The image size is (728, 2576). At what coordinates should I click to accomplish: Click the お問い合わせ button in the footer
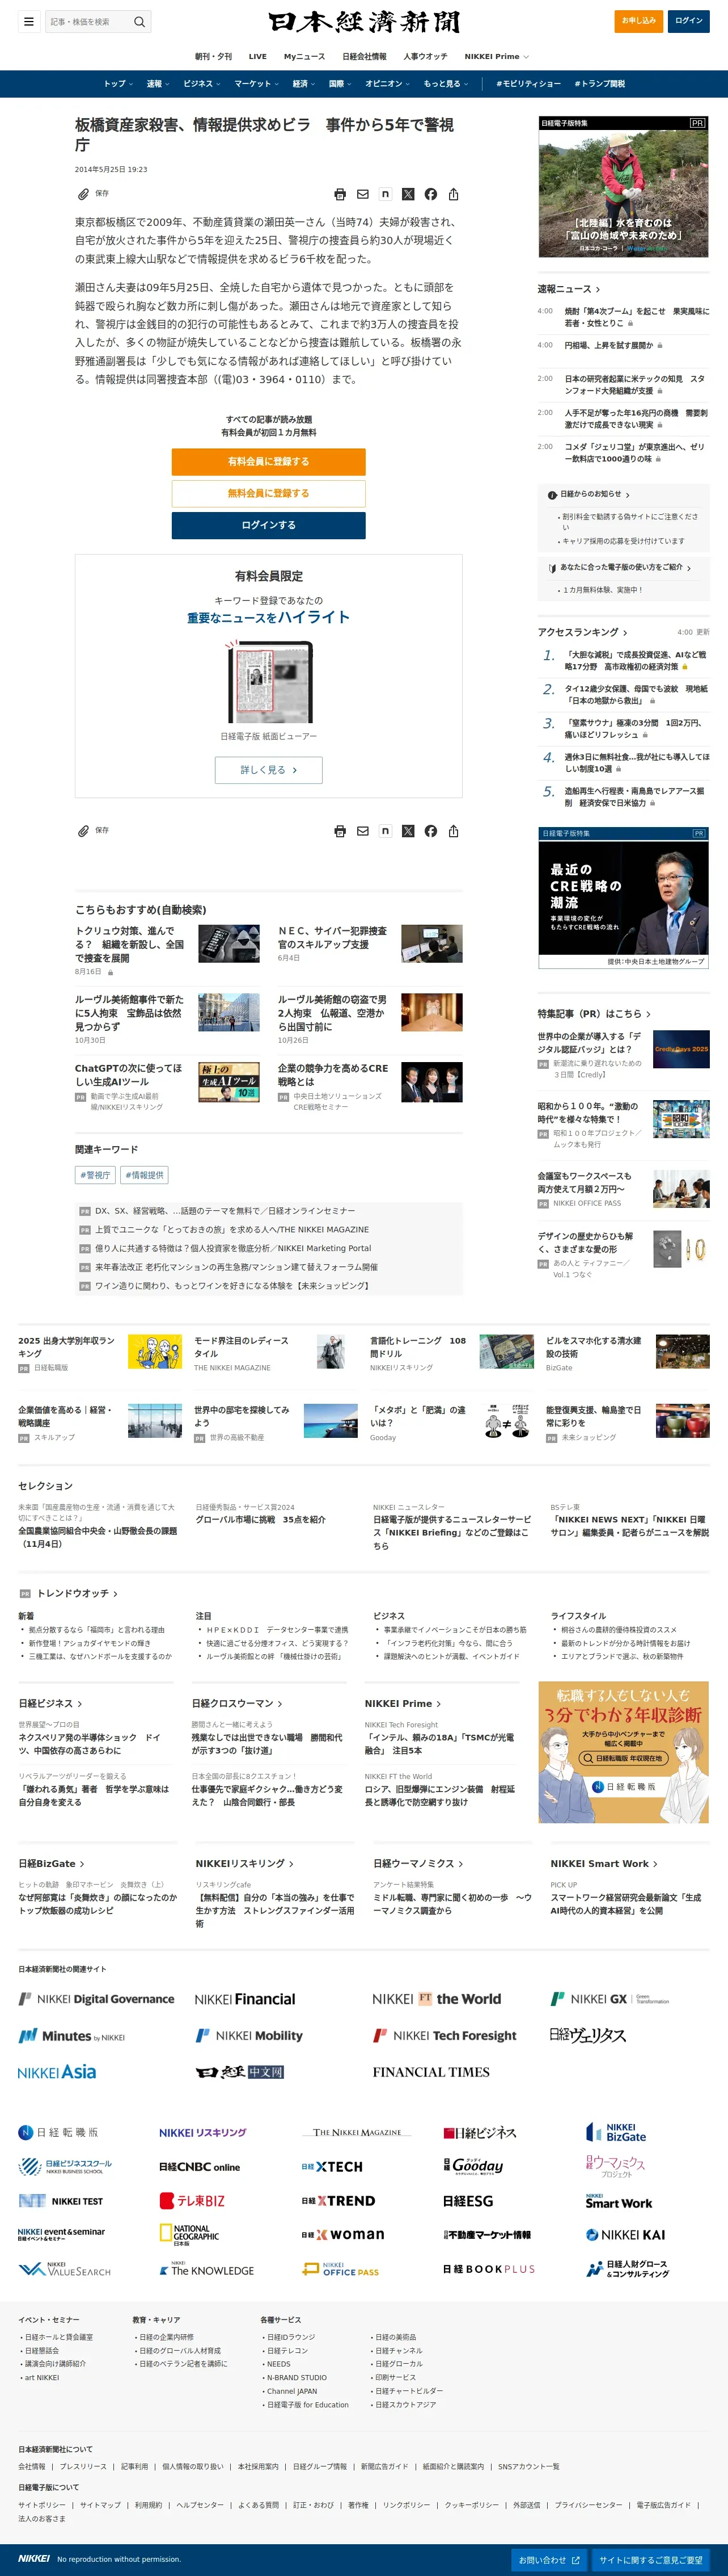(548, 2559)
